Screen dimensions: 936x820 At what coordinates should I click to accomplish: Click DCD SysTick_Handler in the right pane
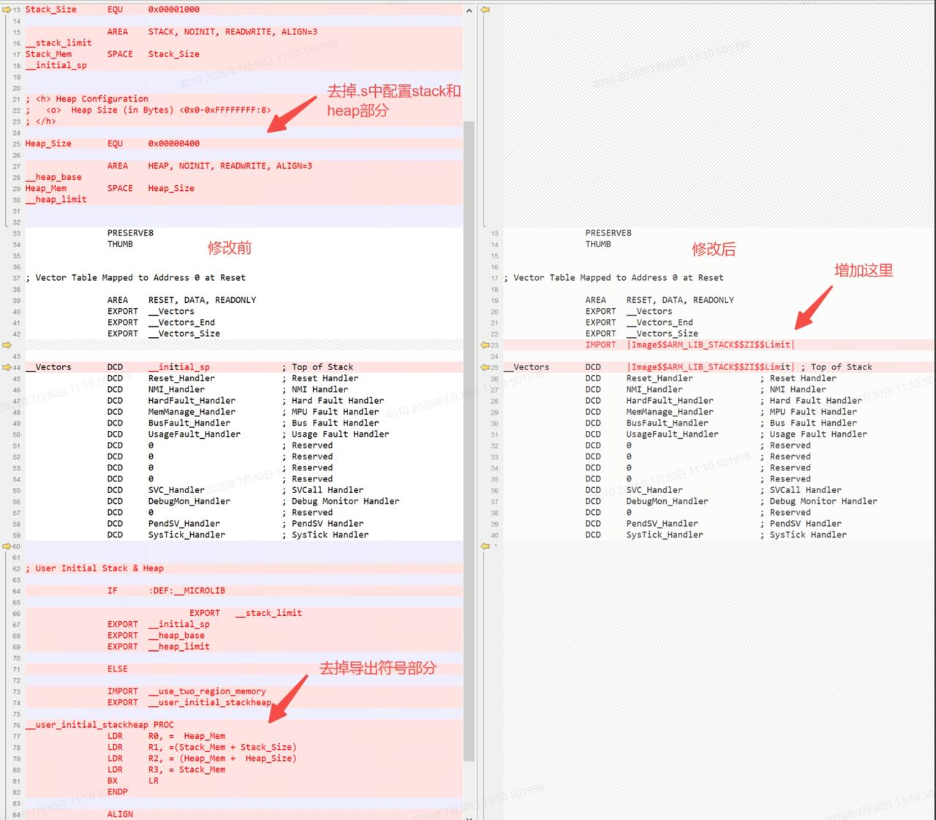[644, 535]
